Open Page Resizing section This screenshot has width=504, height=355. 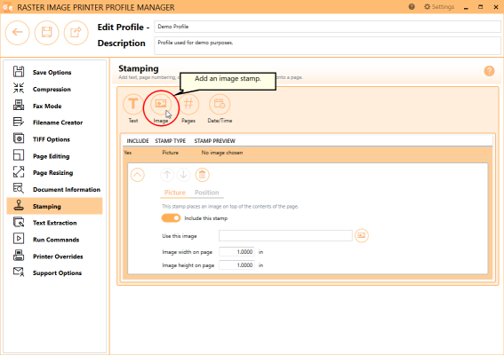click(x=54, y=173)
